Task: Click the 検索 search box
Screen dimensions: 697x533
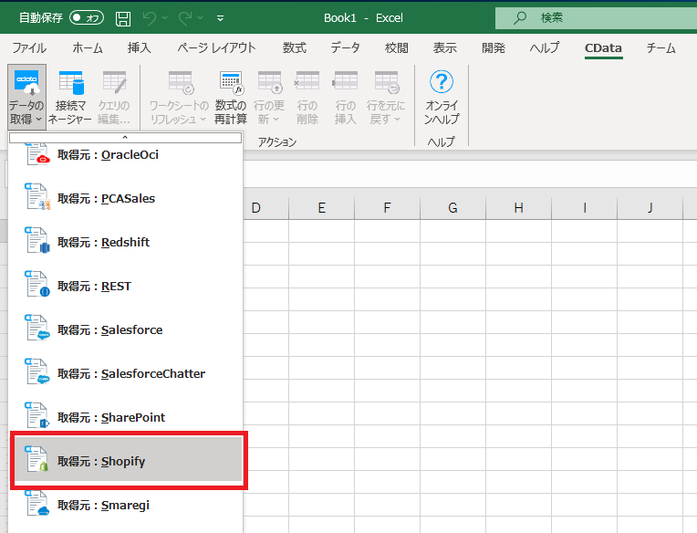Action: pos(596,17)
